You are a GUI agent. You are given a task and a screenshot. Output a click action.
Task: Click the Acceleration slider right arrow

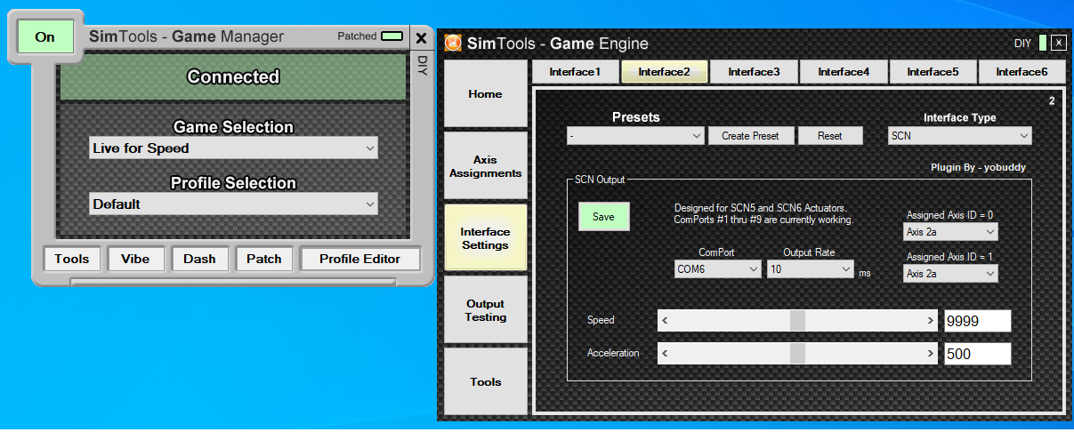pyautogui.click(x=931, y=354)
